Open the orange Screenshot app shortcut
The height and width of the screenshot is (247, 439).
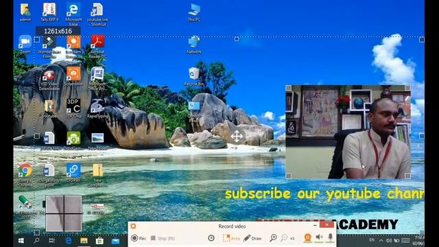[73, 76]
